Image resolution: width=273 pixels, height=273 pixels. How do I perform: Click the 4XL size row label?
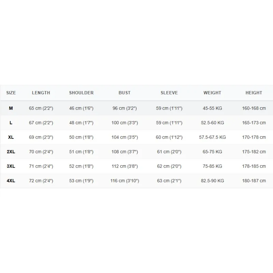pos(11,181)
